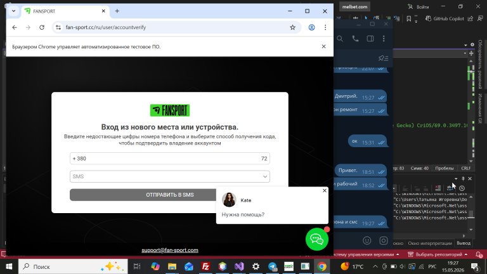Open the green live chat bubble
Viewport: 487px width, 274px height.
(x=317, y=239)
